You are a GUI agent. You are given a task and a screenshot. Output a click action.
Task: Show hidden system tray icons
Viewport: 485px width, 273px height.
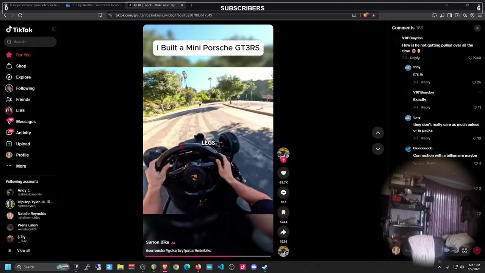coord(440,267)
